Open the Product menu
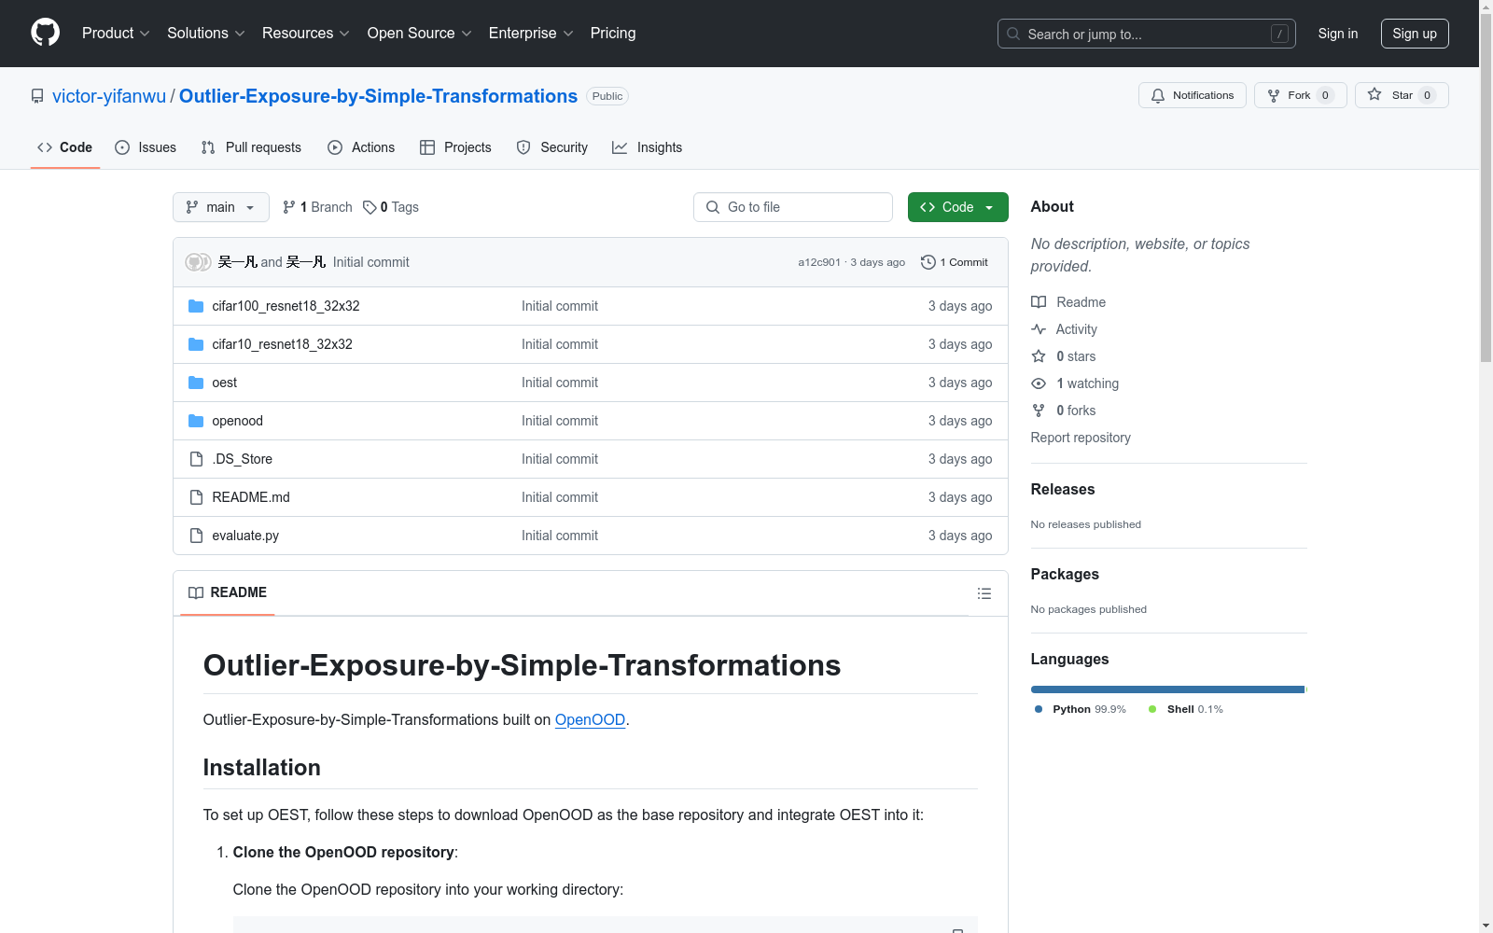The height and width of the screenshot is (933, 1493). click(x=116, y=33)
